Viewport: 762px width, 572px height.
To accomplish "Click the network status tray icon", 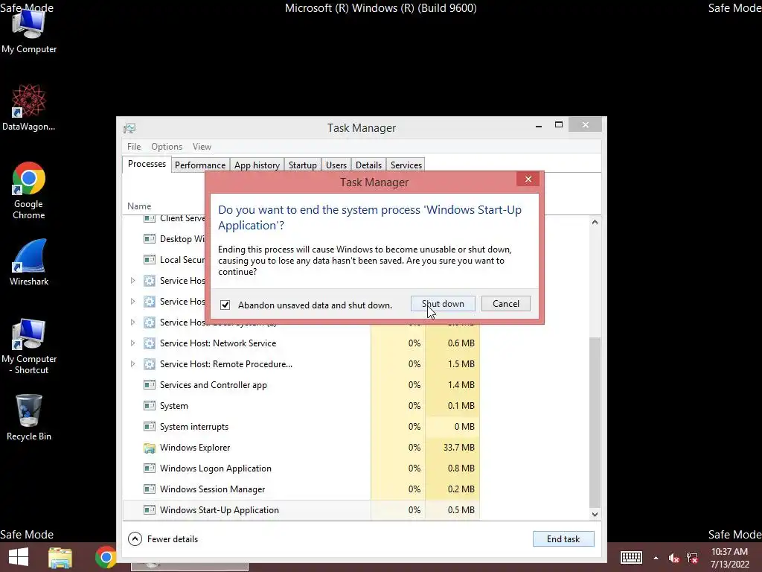I will pyautogui.click(x=692, y=558).
